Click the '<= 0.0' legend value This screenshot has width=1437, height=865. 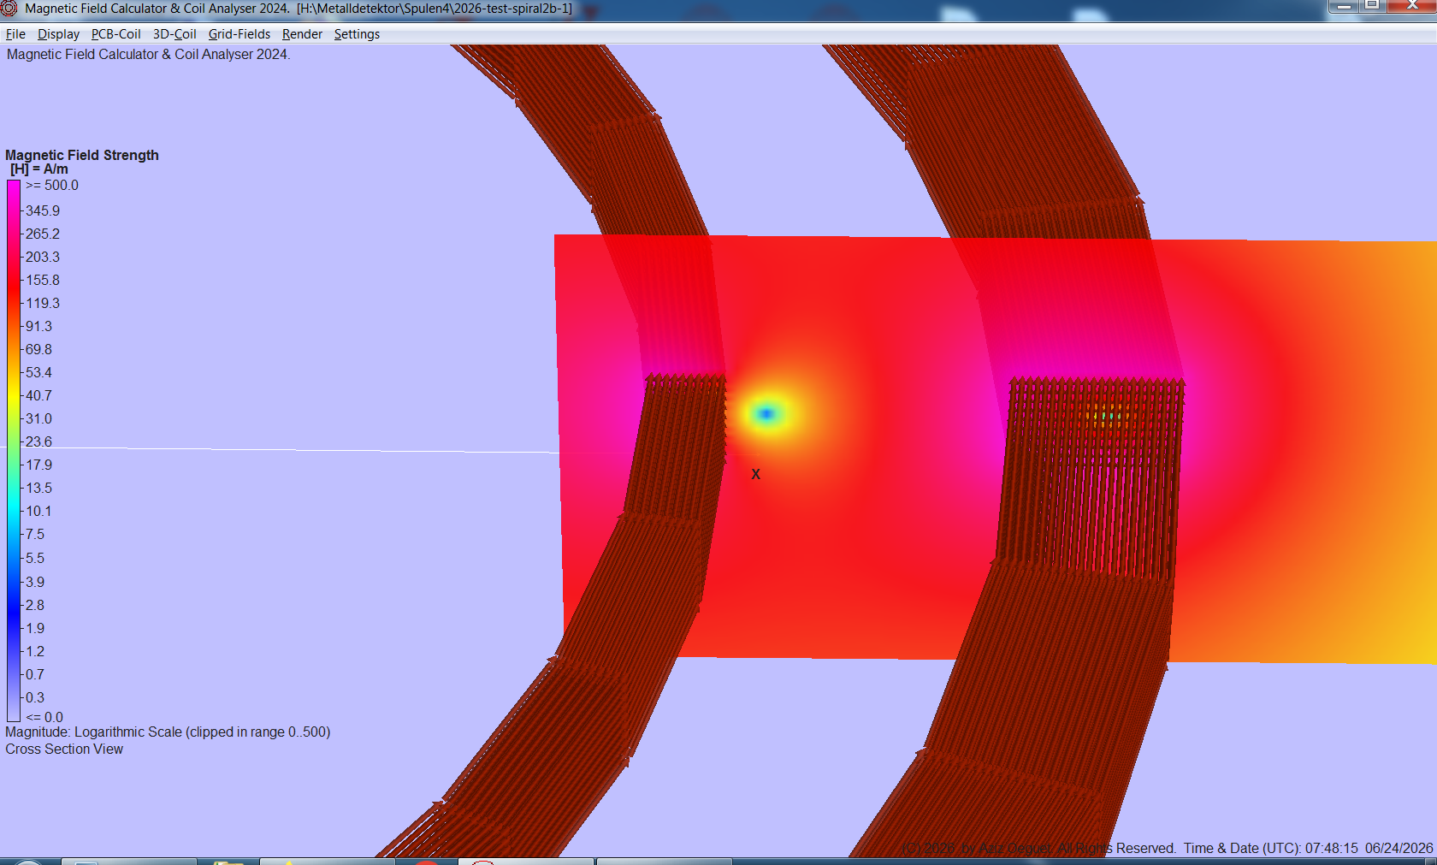point(44,717)
